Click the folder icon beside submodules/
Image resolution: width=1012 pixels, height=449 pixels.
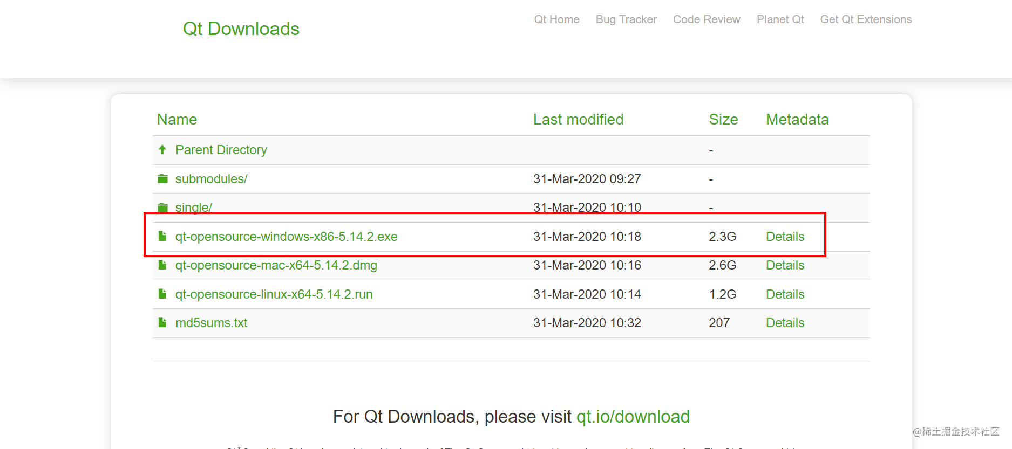coord(162,178)
